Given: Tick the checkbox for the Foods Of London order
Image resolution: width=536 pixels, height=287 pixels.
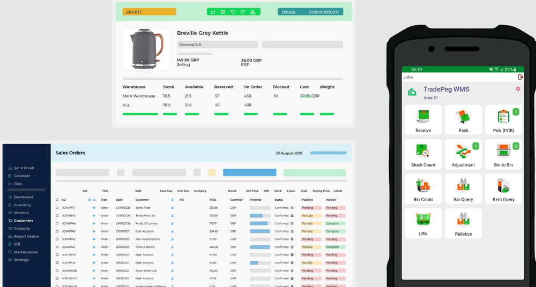Looking at the screenshot, I should point(57,223).
